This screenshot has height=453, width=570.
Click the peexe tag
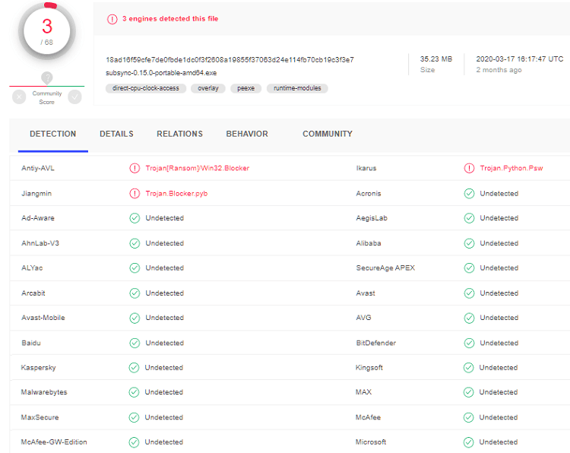(x=245, y=88)
